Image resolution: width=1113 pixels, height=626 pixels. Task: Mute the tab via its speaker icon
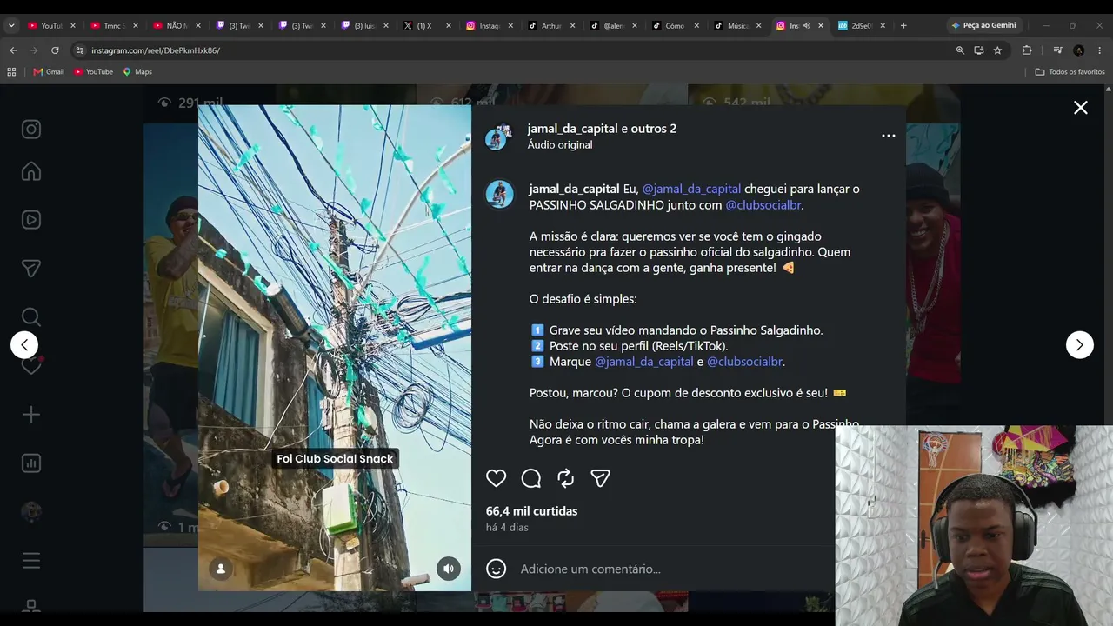807,26
